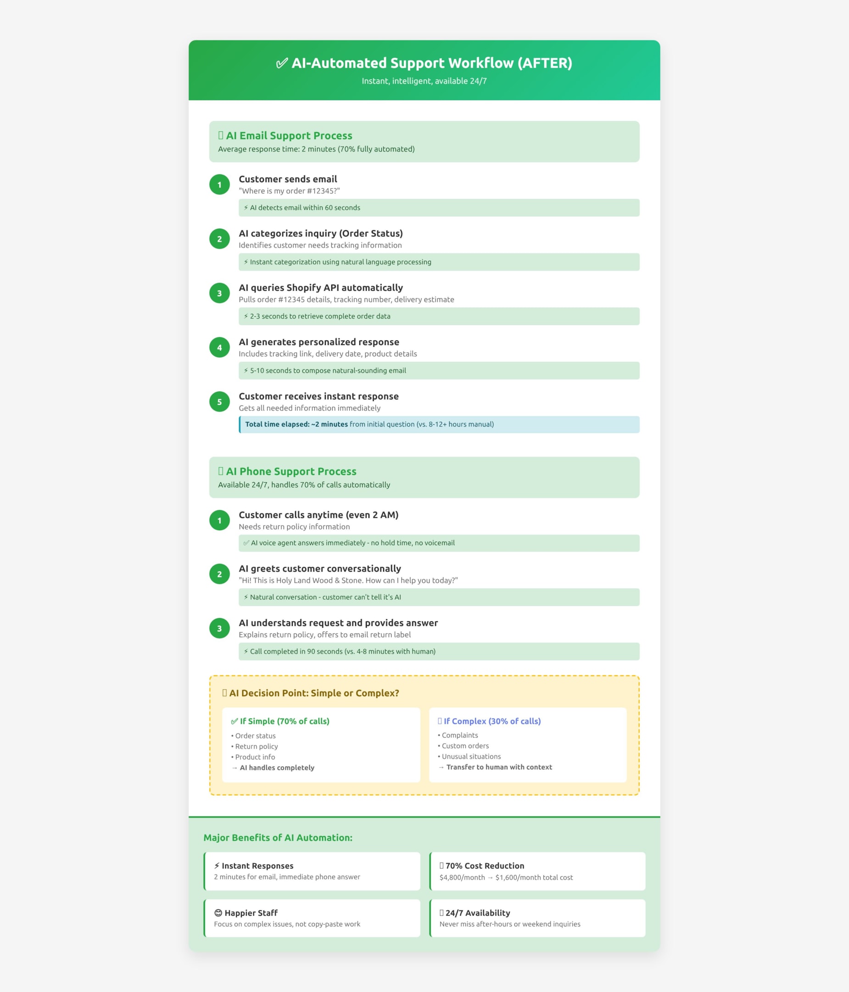The height and width of the screenshot is (992, 849).
Task: Click Pulls order #12345 details description
Action: [346, 299]
